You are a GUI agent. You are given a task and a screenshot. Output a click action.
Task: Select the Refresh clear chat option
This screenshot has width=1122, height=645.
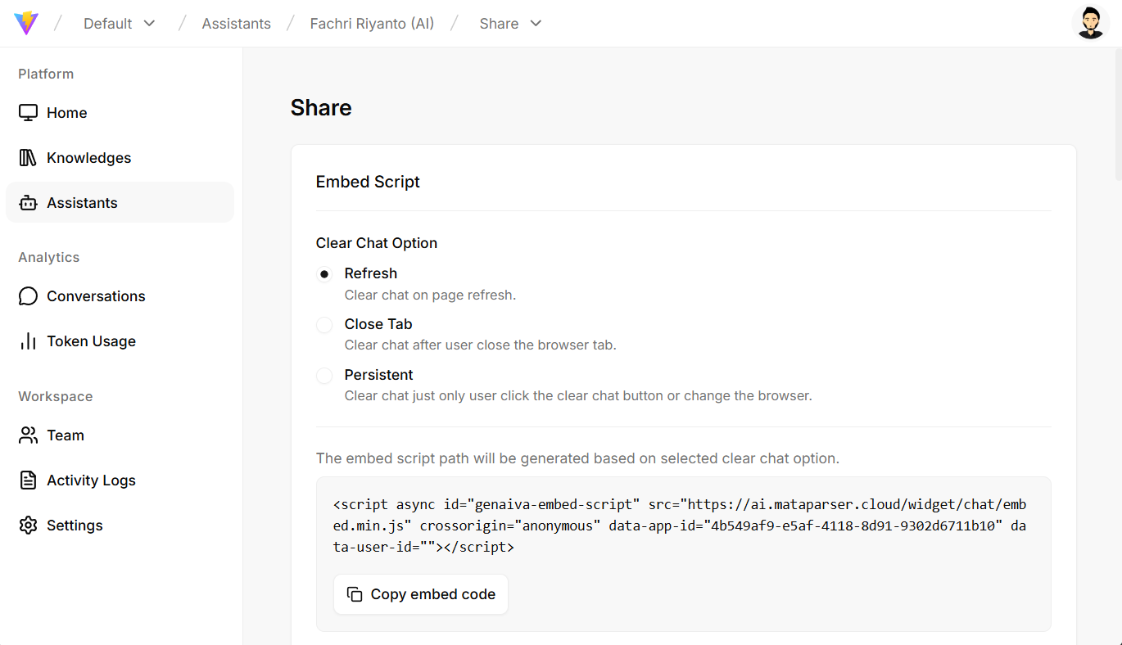click(324, 273)
